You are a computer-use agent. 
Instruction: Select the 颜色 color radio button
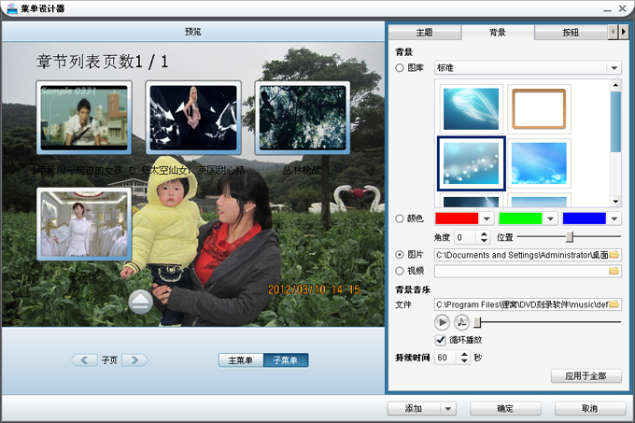[400, 219]
